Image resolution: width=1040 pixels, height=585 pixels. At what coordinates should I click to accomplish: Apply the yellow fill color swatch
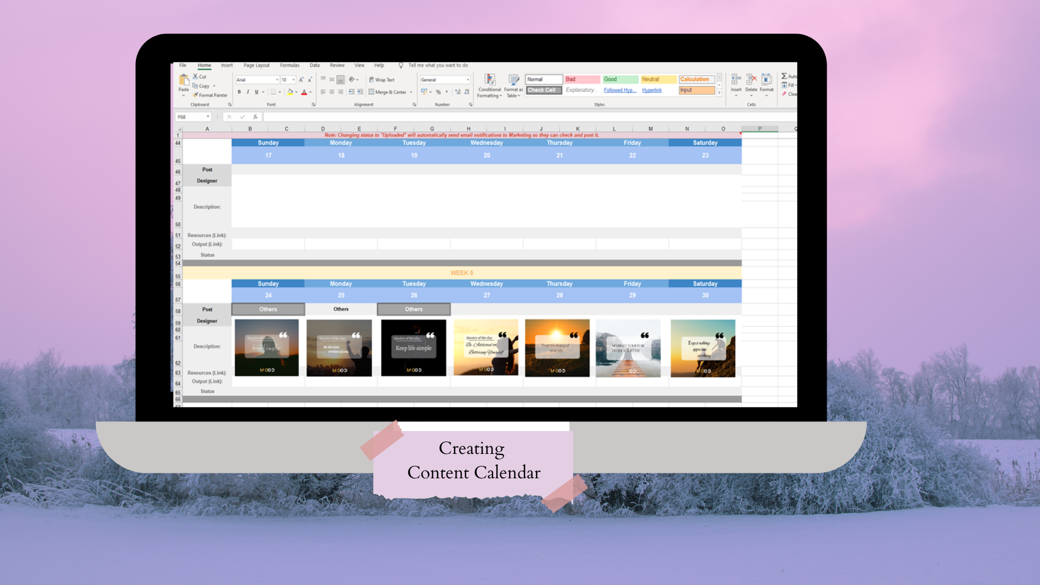[x=290, y=92]
